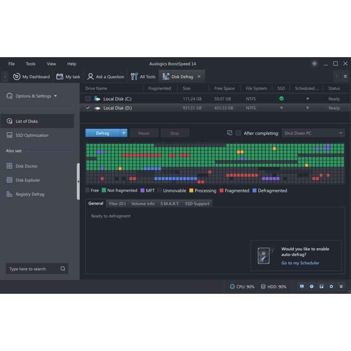
Task: Click the Local Disk (C:) drive icon
Action: pos(97,99)
